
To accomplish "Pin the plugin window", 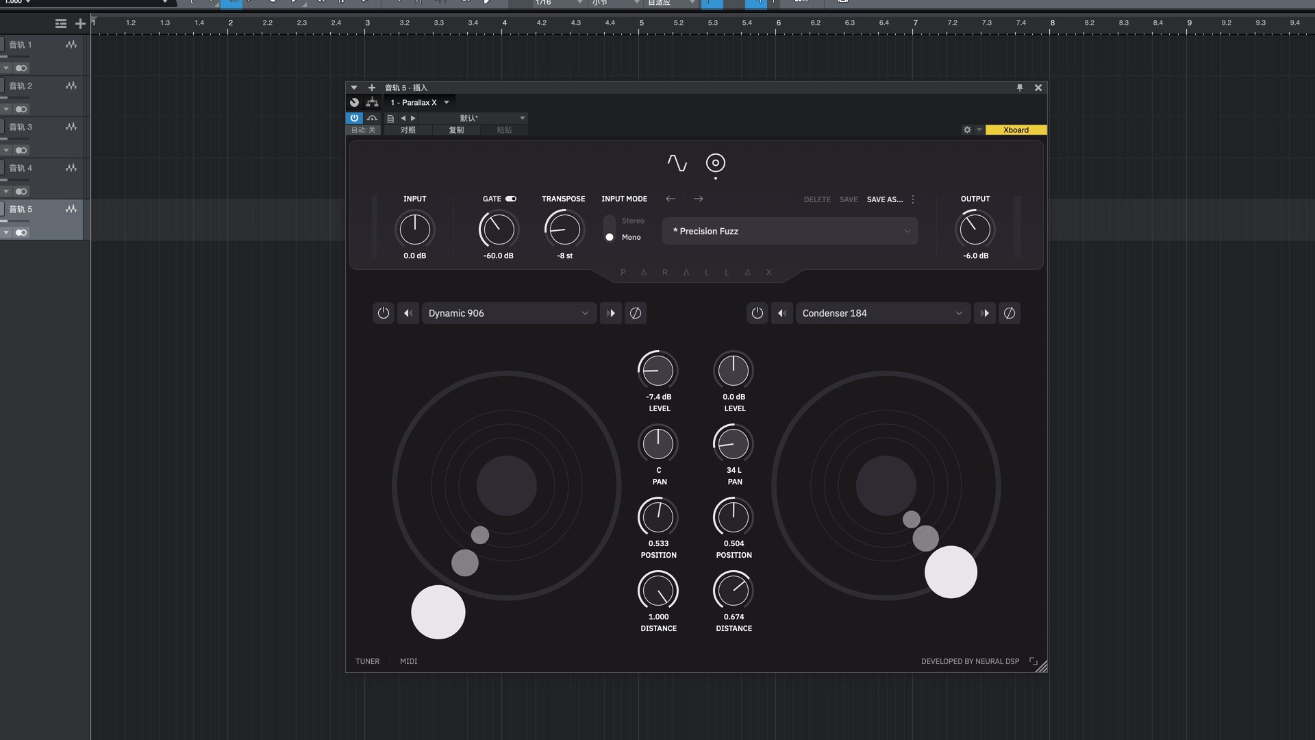I will (1019, 88).
